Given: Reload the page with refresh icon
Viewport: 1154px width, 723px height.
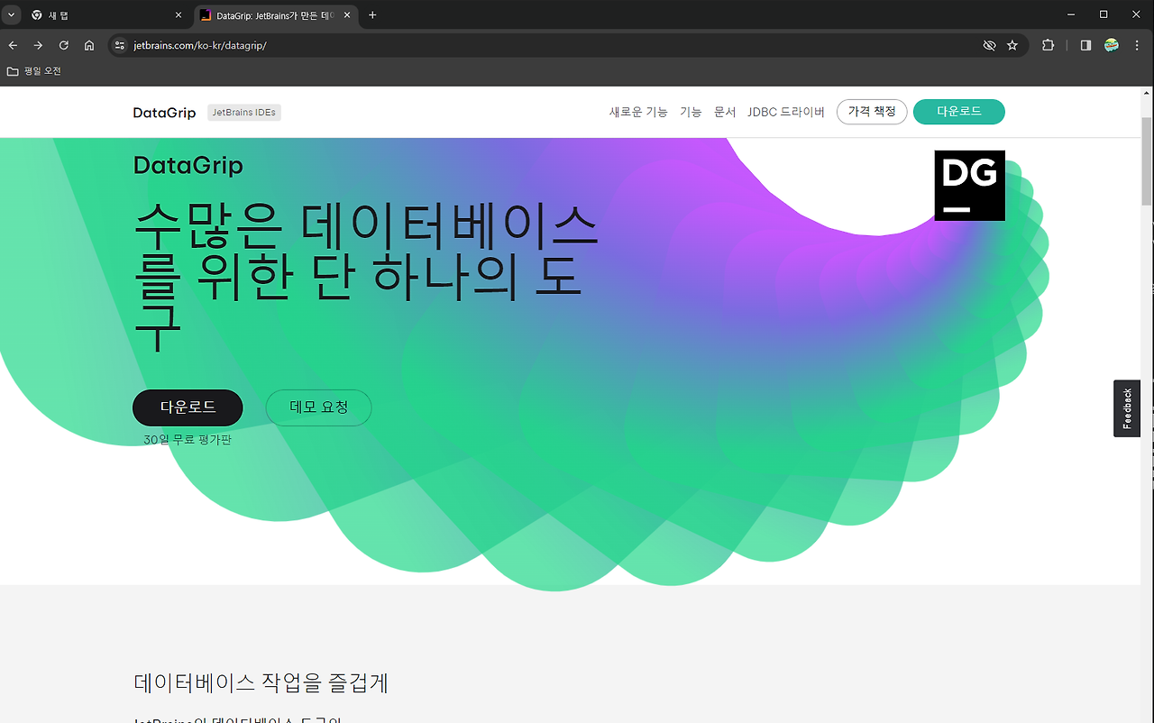Looking at the screenshot, I should coord(64,45).
